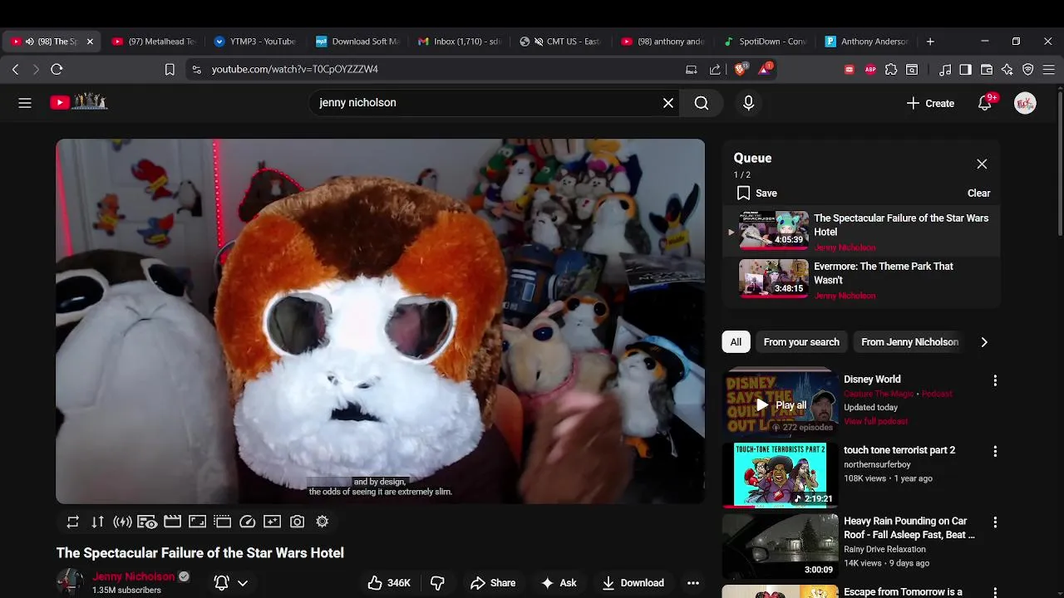Select the From Jenny Nicholson chip
This screenshot has width=1064, height=598.
pos(909,342)
